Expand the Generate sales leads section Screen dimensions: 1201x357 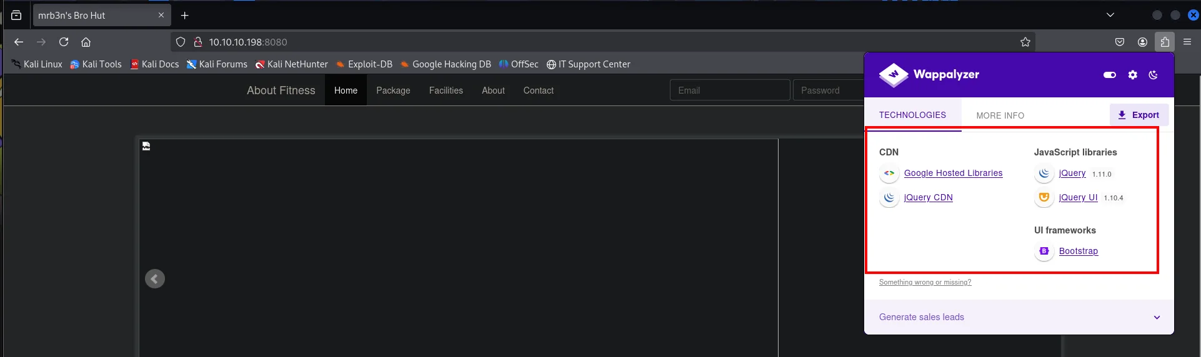pyautogui.click(x=1019, y=317)
